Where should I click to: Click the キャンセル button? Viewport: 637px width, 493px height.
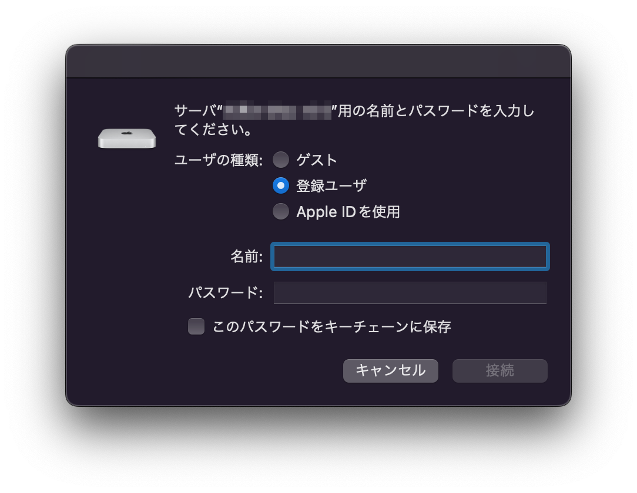[390, 370]
